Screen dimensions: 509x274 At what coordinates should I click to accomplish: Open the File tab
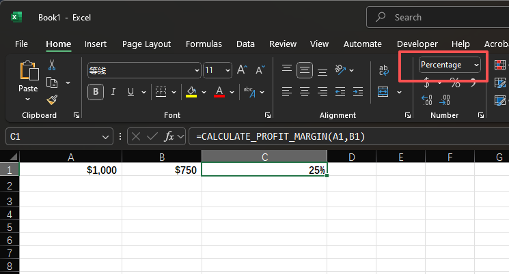21,44
